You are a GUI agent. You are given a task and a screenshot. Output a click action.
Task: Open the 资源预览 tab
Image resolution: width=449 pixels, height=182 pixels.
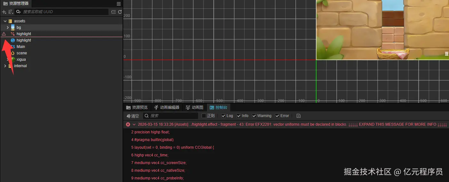coord(137,107)
